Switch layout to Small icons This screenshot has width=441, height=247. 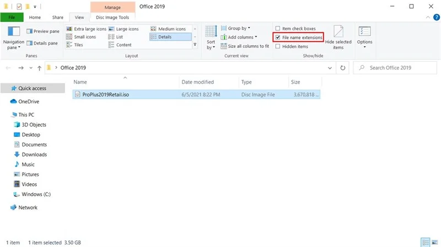[81, 37]
